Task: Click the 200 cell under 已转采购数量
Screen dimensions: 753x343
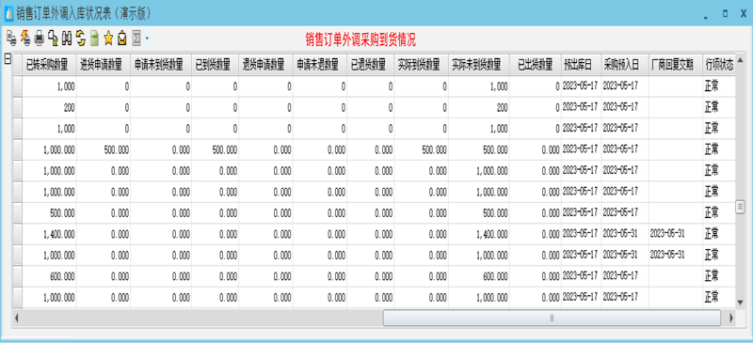Action: coord(50,107)
